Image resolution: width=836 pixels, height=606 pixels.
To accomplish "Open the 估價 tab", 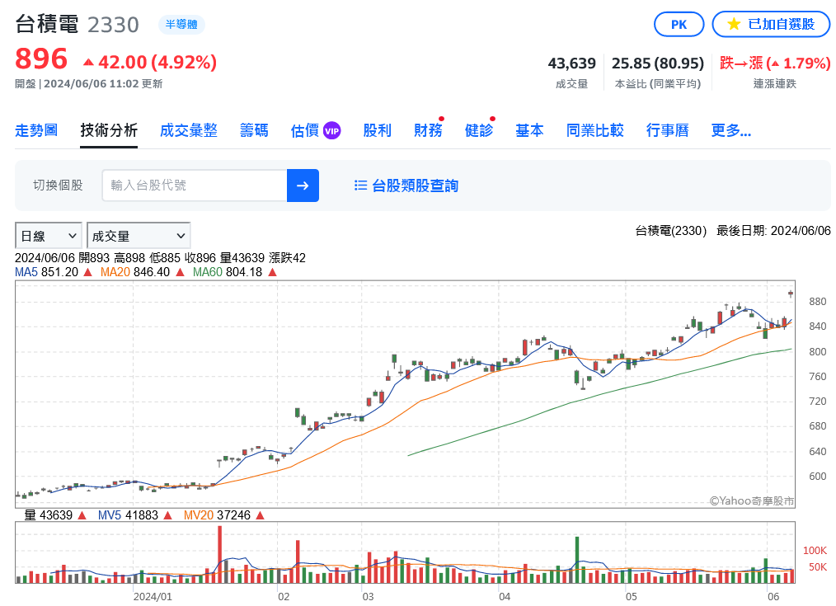I will pos(304,130).
